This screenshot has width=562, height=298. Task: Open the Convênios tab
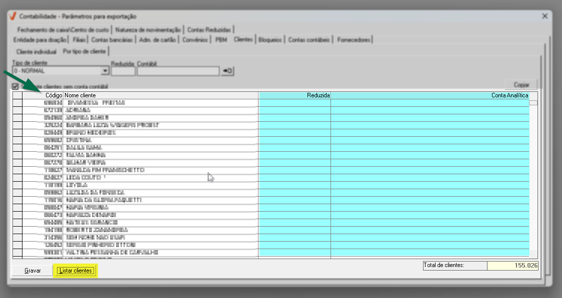pyautogui.click(x=195, y=40)
